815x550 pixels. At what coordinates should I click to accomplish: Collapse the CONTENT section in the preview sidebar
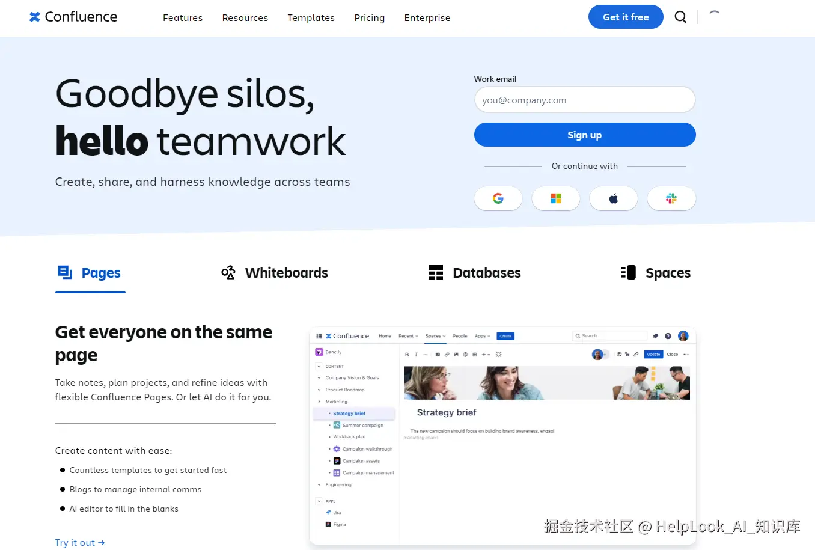pos(319,366)
